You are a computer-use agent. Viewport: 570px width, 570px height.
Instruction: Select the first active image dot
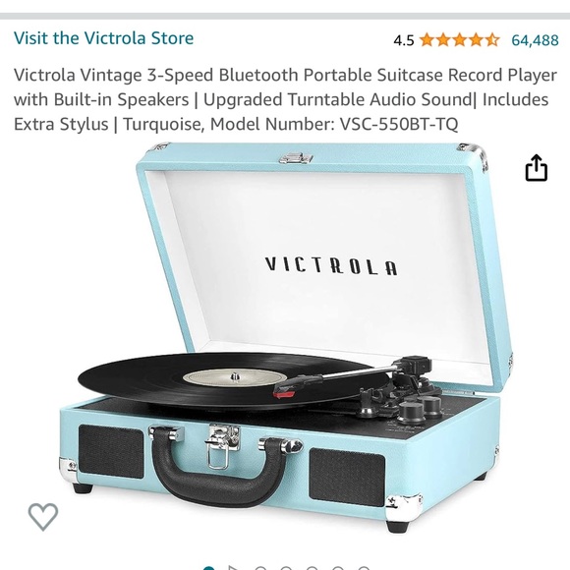pos(208,568)
